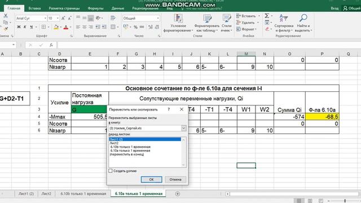Open the font size dropdown

coord(58,18)
